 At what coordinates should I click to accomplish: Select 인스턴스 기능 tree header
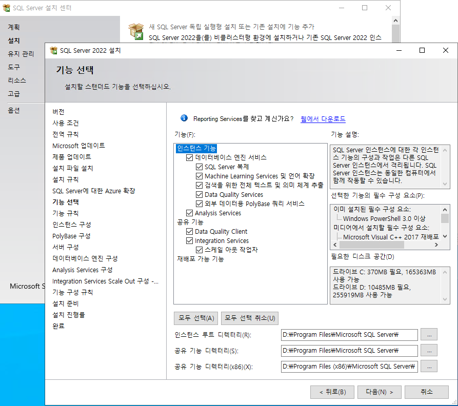click(x=196, y=148)
